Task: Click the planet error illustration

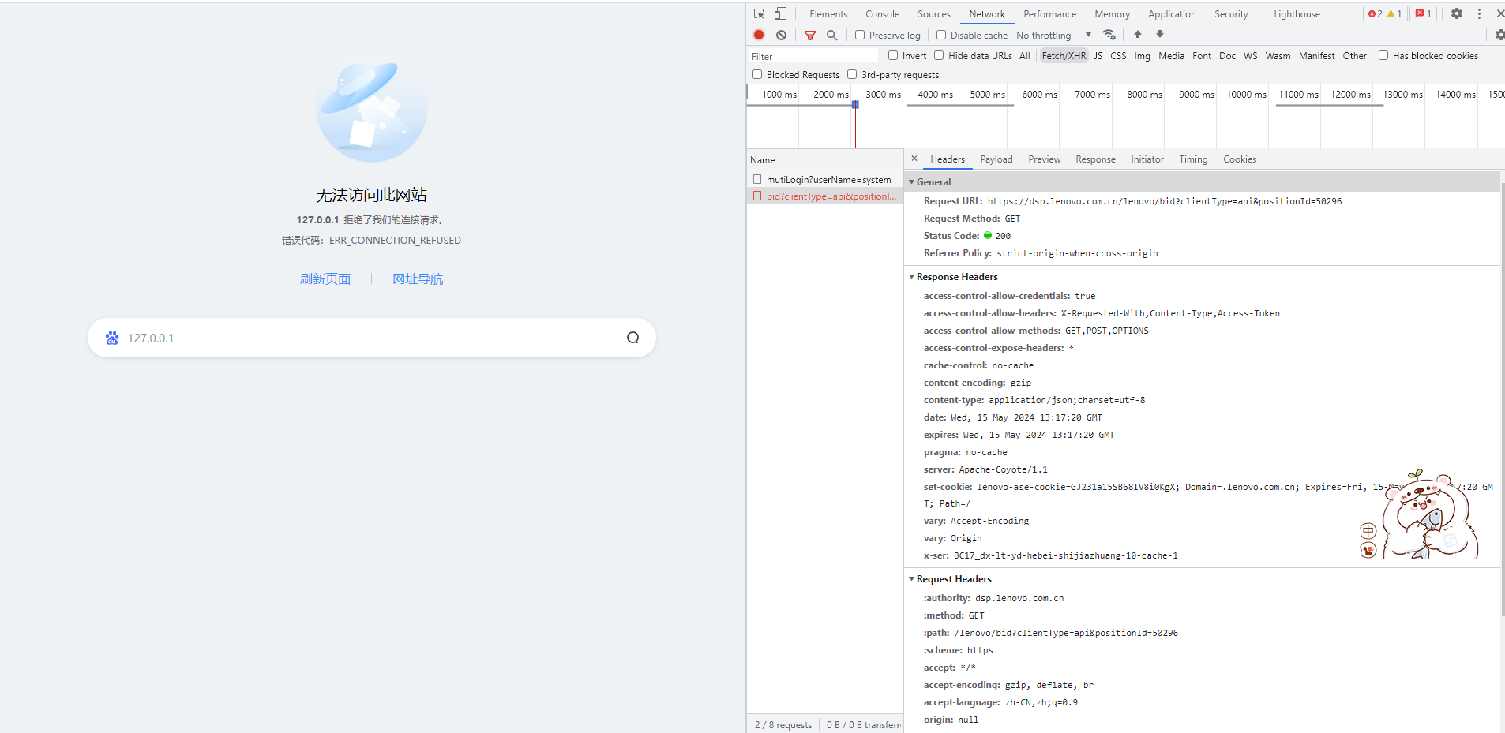Action: (371, 112)
